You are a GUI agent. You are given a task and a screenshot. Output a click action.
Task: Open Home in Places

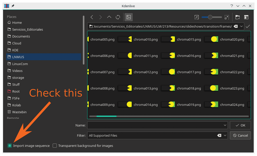pyautogui.click(x=44, y=23)
